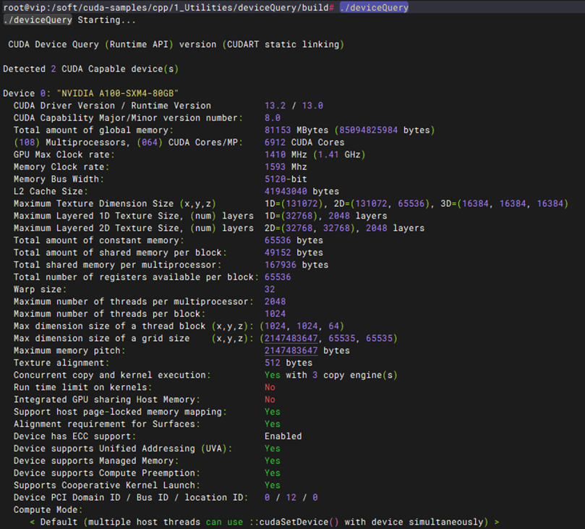Screen dimensions: 585x529
Task: Click 'Yes' for Managed Memory support
Action: (273, 461)
